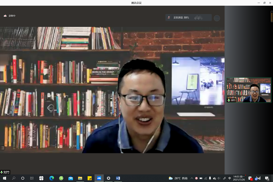Open File Explorer from the taskbar

(x=80, y=178)
